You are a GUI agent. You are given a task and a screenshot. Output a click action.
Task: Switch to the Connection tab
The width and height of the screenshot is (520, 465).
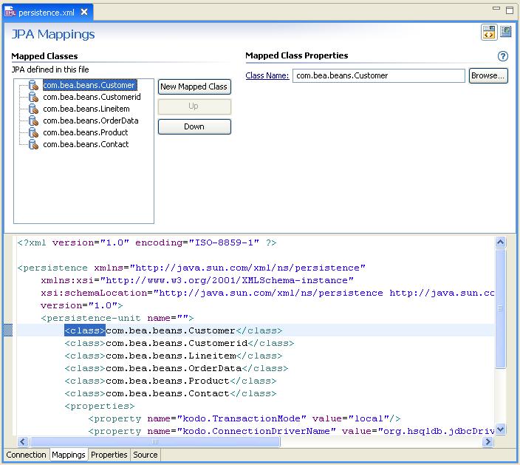pyautogui.click(x=27, y=455)
